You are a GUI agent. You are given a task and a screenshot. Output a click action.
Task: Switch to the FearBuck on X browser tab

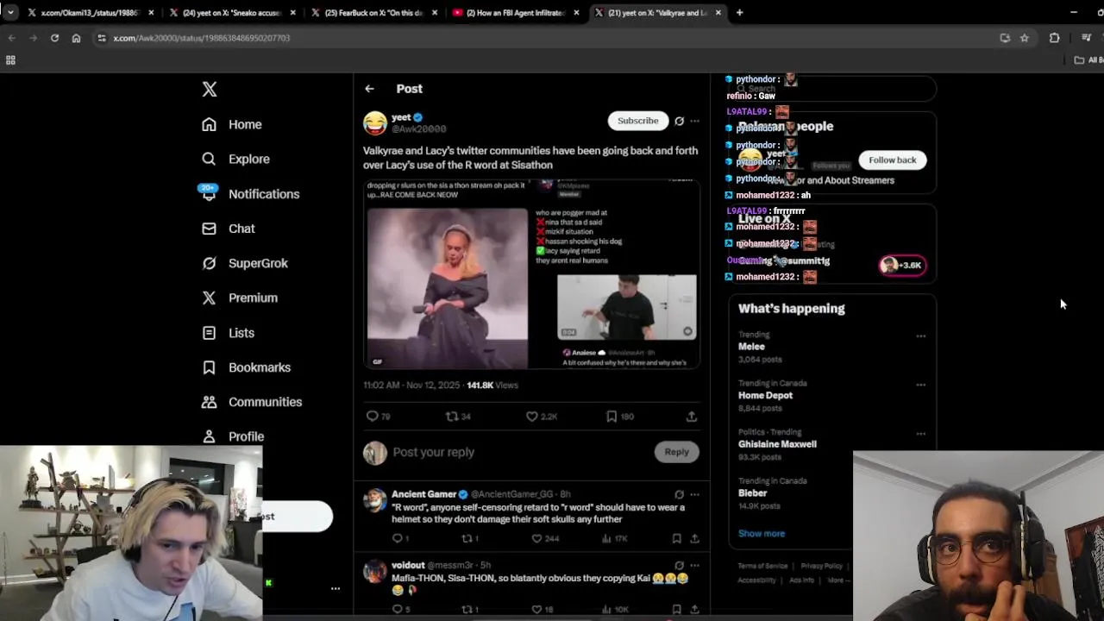tap(374, 13)
